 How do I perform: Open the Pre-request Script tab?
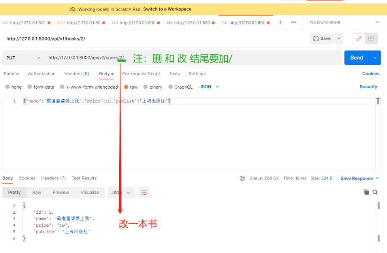click(x=141, y=73)
